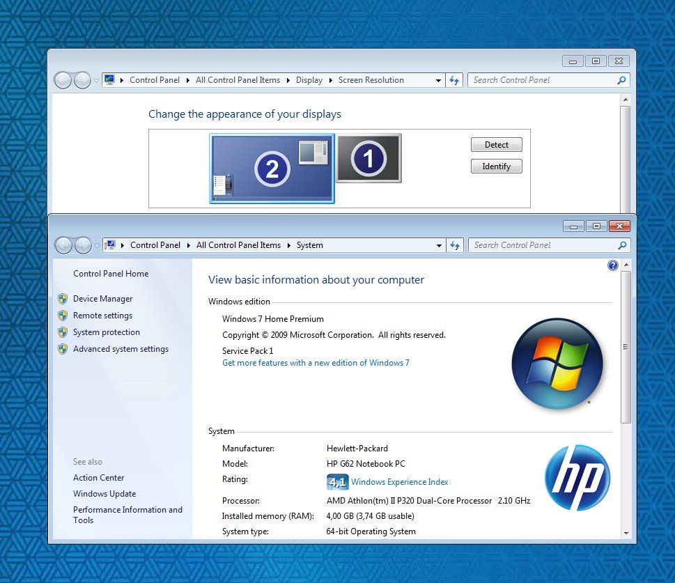Screen dimensions: 675x583
Task: Expand address bar dropdown in System window
Action: point(439,245)
